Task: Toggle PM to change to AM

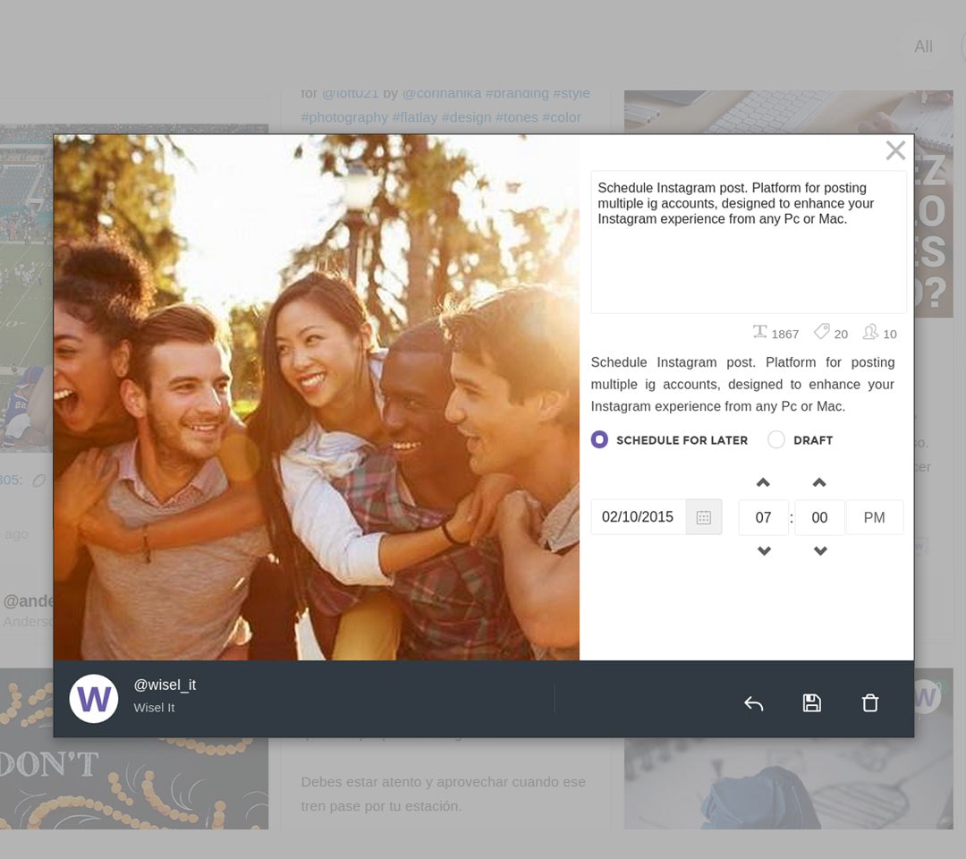Action: coord(874,517)
